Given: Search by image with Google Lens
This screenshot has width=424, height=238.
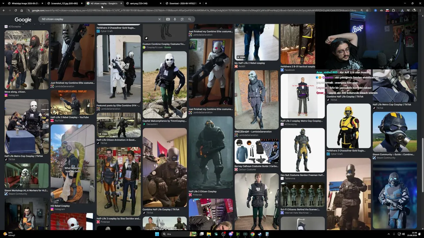Looking at the screenshot, I should 182,19.
